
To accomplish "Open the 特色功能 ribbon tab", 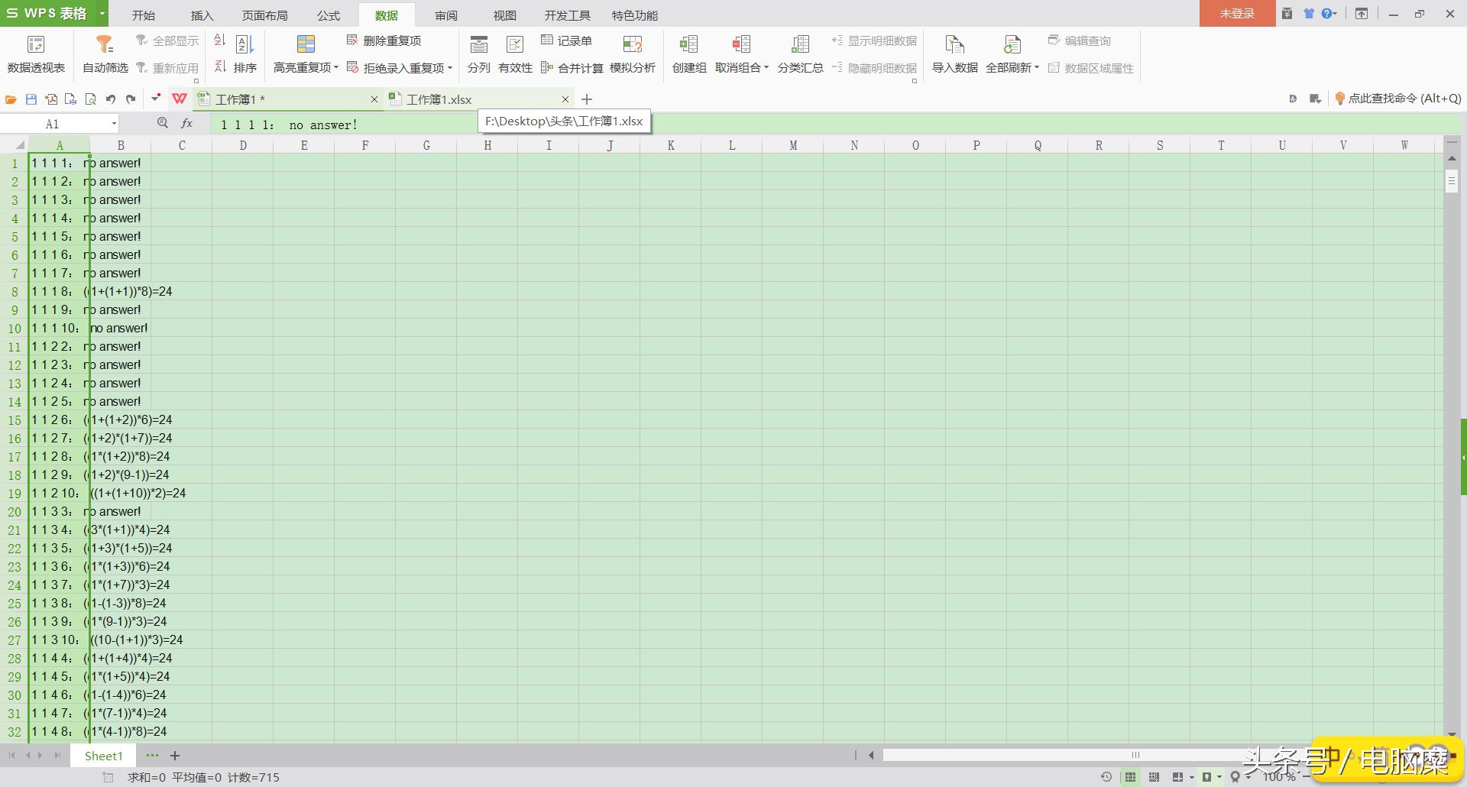I will tap(635, 15).
